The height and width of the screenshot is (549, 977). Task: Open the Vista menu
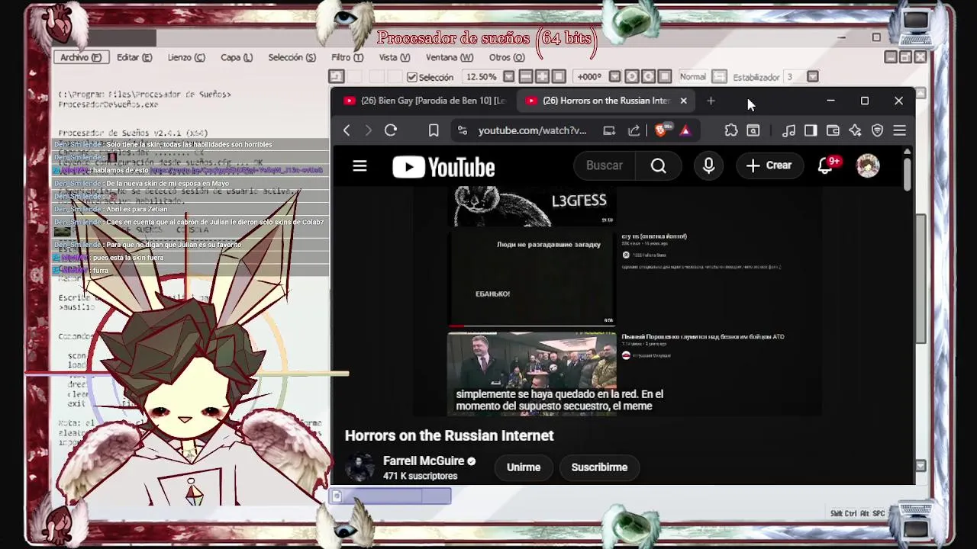[x=395, y=57]
